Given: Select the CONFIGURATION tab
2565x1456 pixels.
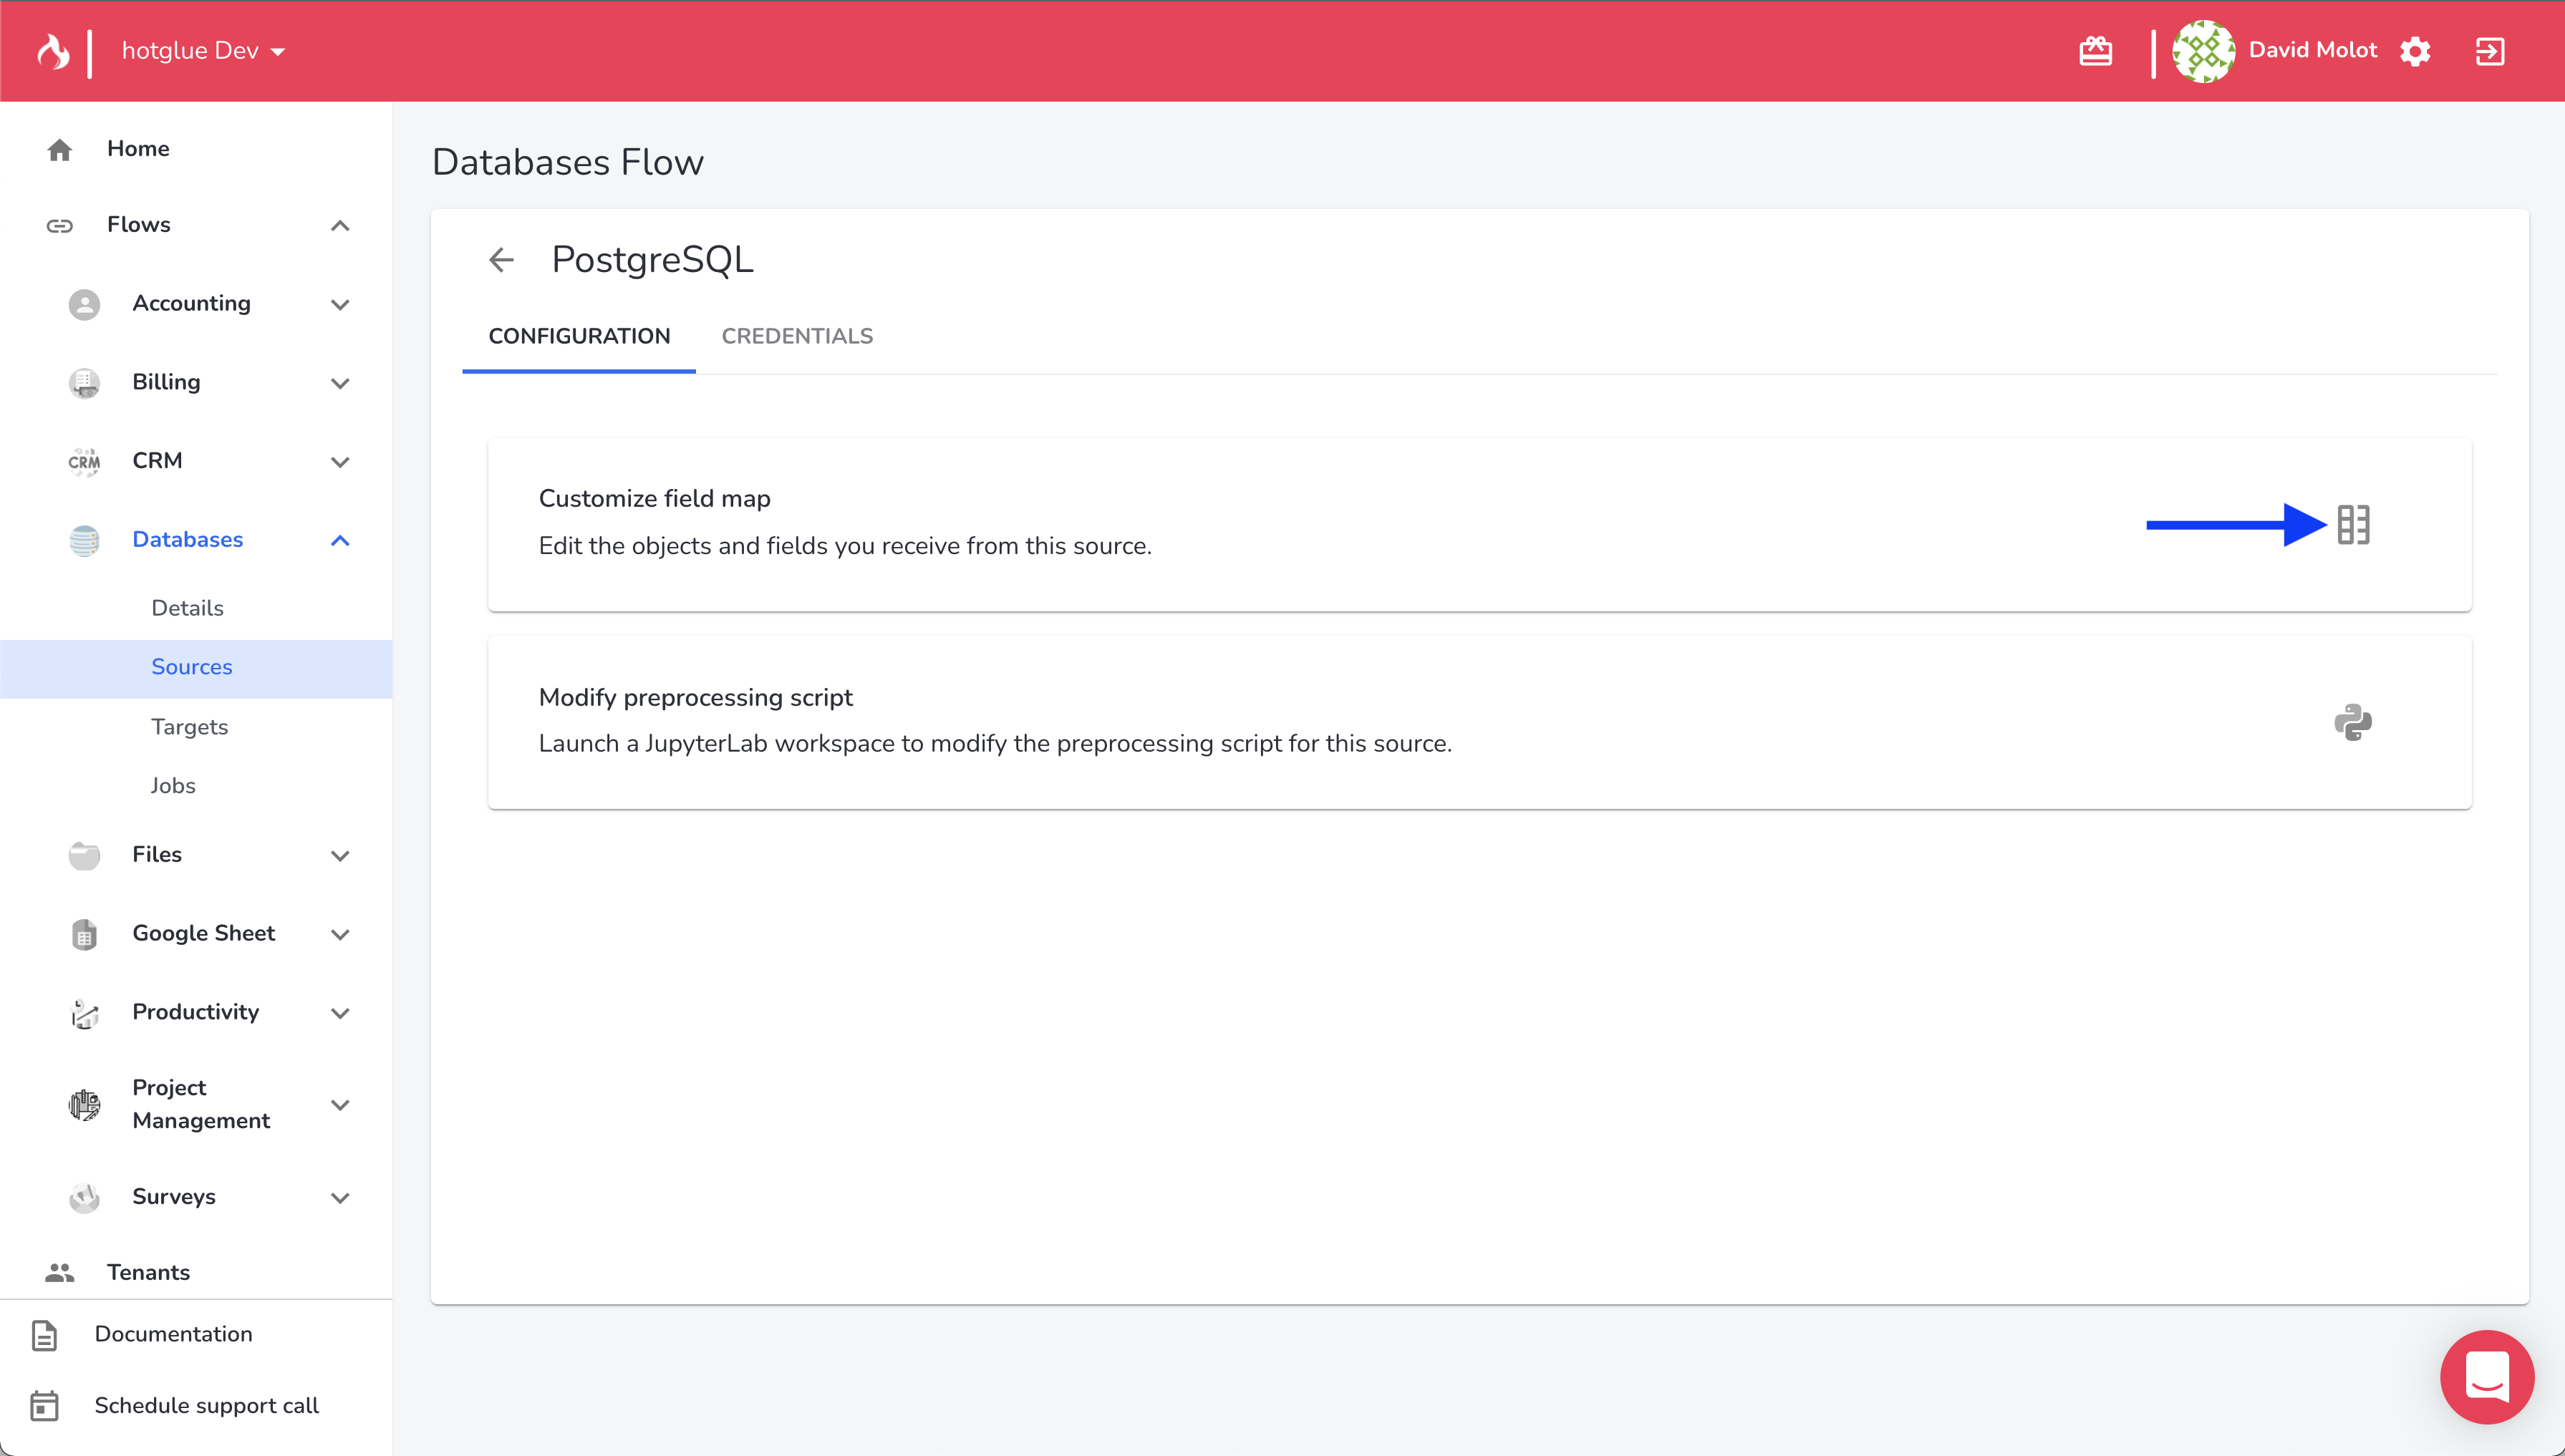Looking at the screenshot, I should coord(579,337).
